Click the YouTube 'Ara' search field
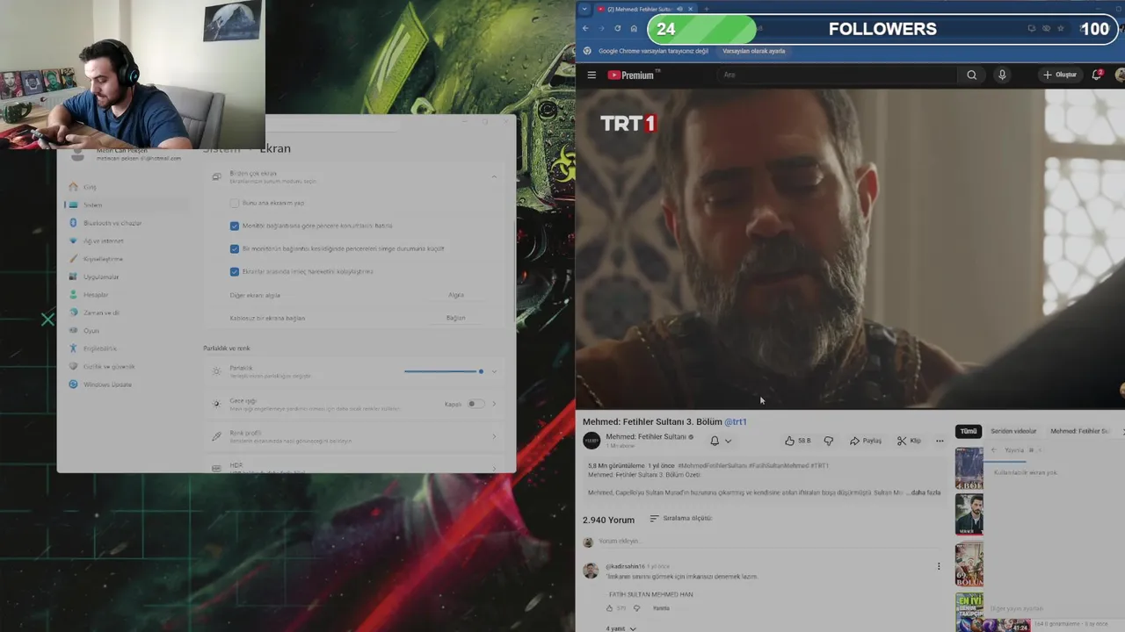The image size is (1125, 632). (836, 75)
